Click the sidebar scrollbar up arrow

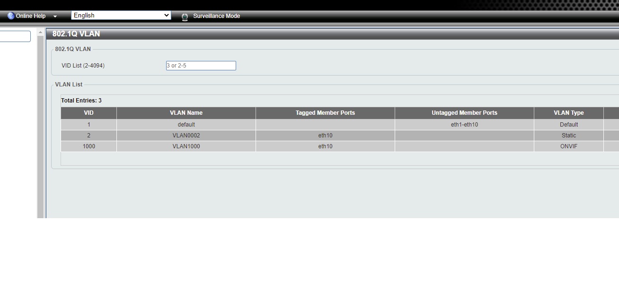tap(41, 33)
